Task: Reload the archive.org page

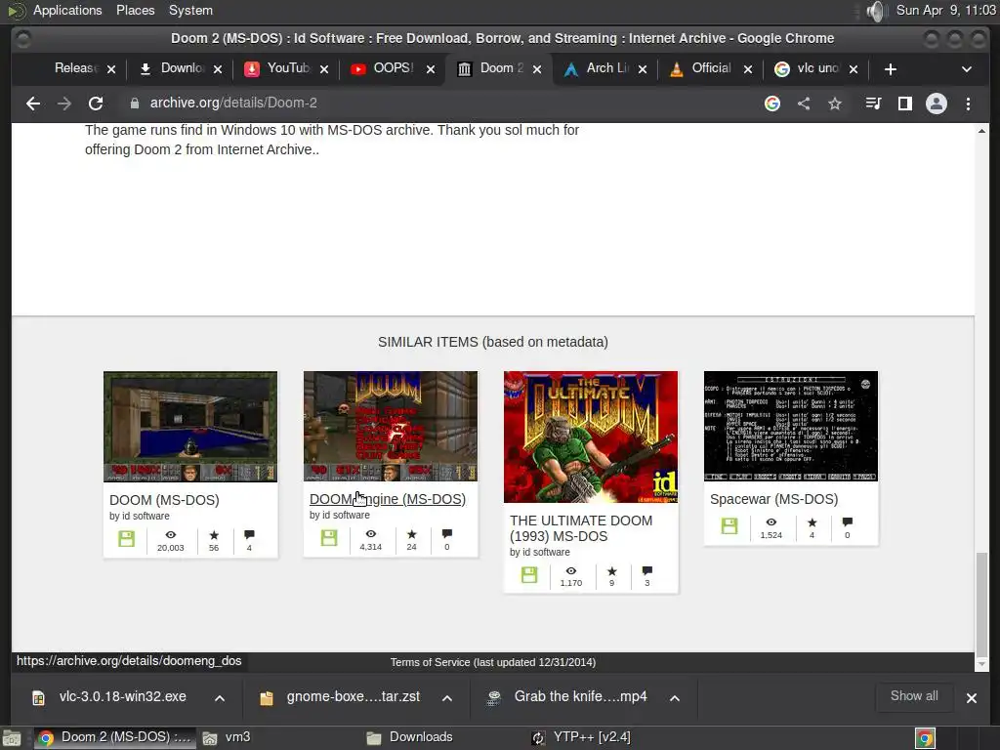Action: pos(96,104)
